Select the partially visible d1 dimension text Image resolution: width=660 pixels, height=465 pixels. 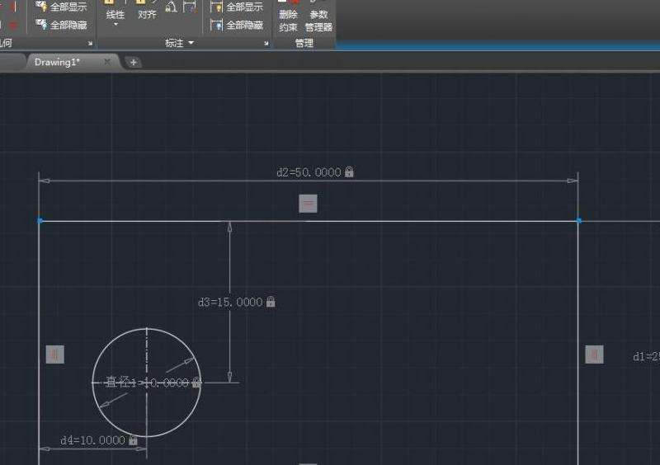(646, 357)
